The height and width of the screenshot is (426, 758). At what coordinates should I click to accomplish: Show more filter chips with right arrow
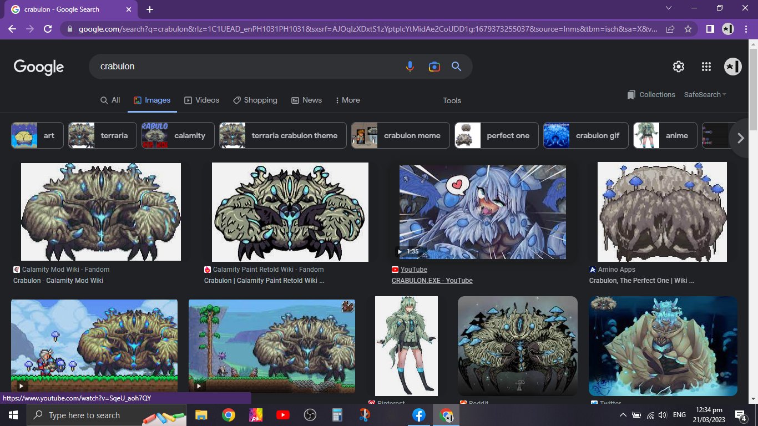[x=740, y=138]
